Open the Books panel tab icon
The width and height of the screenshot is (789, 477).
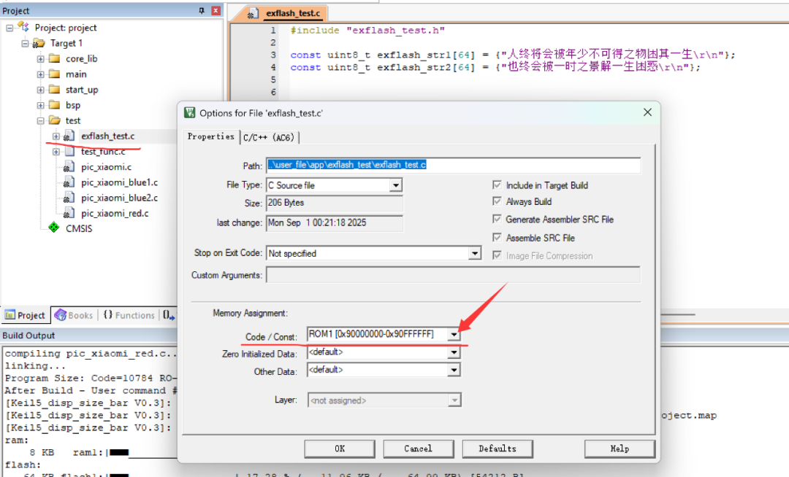[x=61, y=315]
